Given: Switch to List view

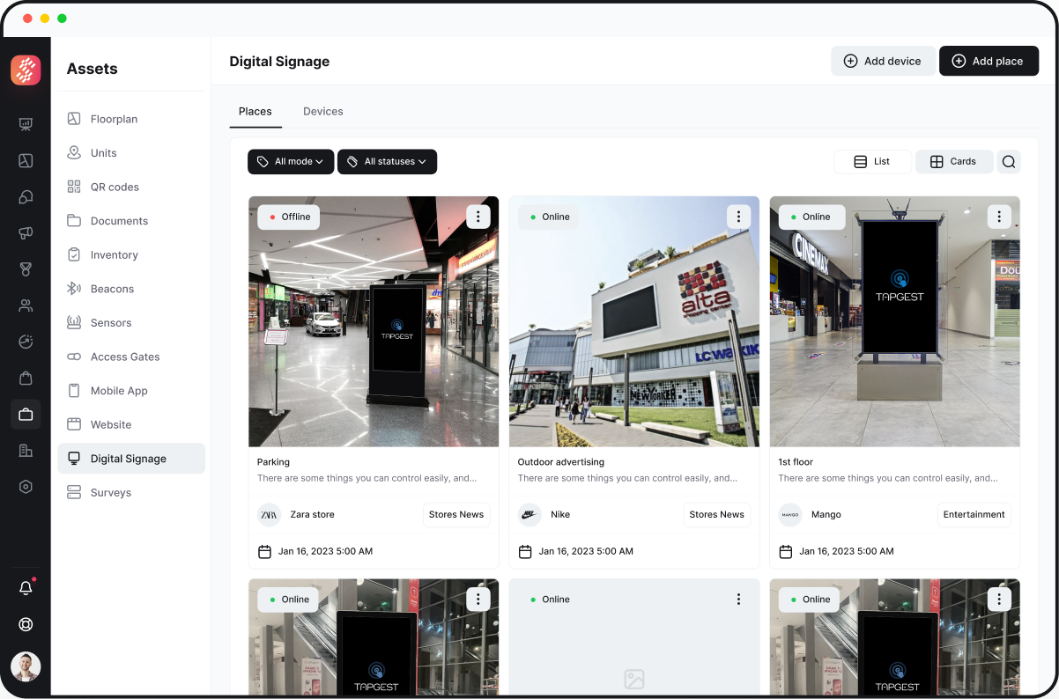Looking at the screenshot, I should tap(872, 162).
